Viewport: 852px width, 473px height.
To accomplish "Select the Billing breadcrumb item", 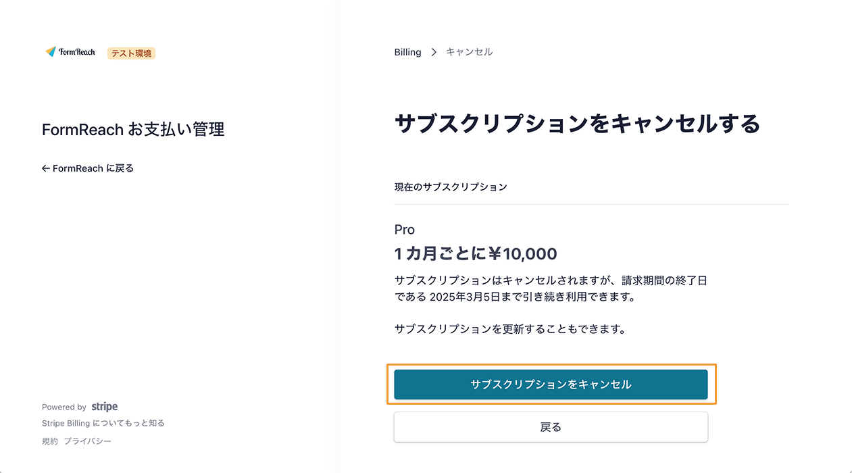I will 407,51.
